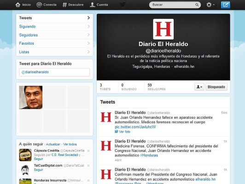
Task: Open the Descubre hashtag icon
Action: tap(64, 5)
